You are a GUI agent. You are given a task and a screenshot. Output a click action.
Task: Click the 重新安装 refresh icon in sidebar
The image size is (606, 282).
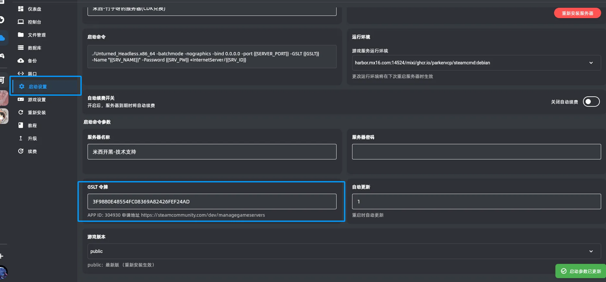point(21,112)
